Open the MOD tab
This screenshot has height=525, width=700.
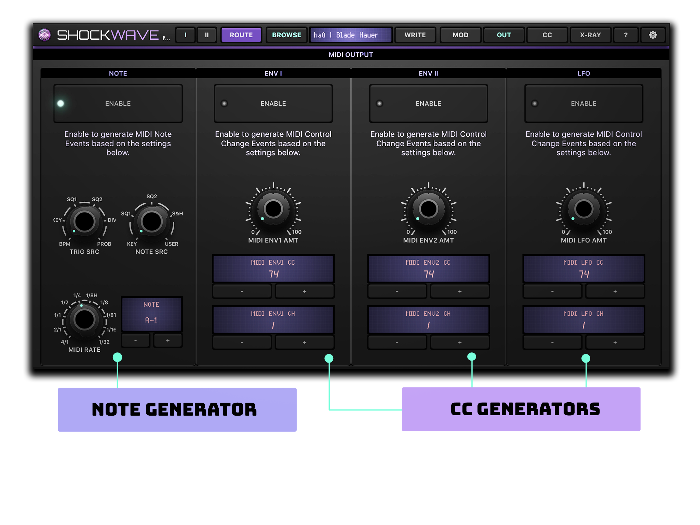tap(460, 35)
